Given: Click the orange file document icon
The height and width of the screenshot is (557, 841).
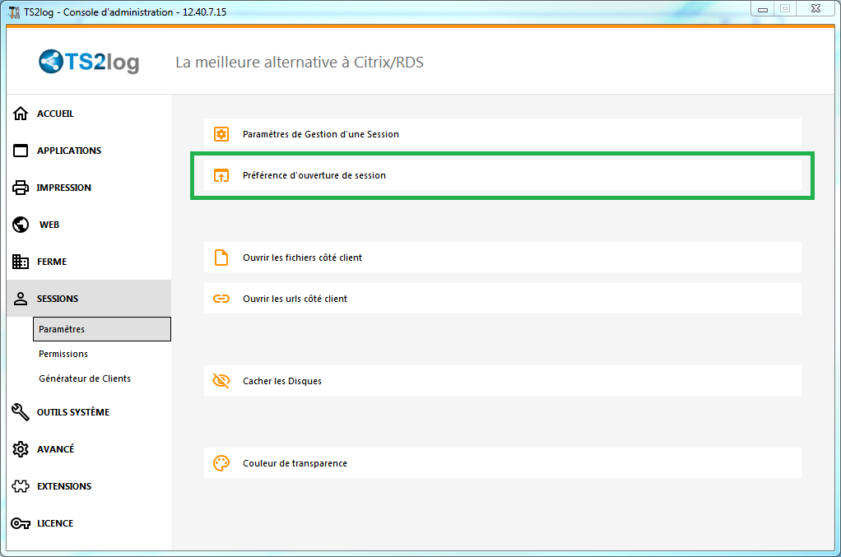Looking at the screenshot, I should (221, 258).
